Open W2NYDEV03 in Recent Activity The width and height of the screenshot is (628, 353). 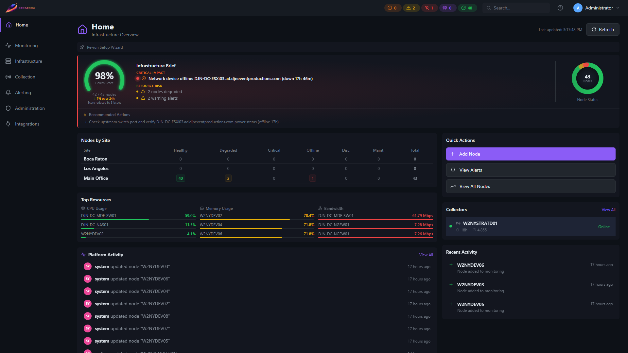[531, 287]
